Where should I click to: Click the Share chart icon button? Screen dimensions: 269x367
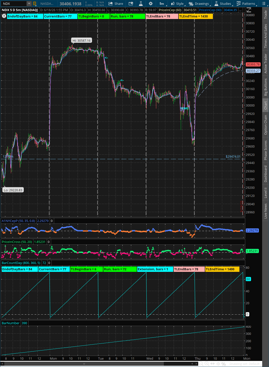pyautogui.click(x=116, y=4)
